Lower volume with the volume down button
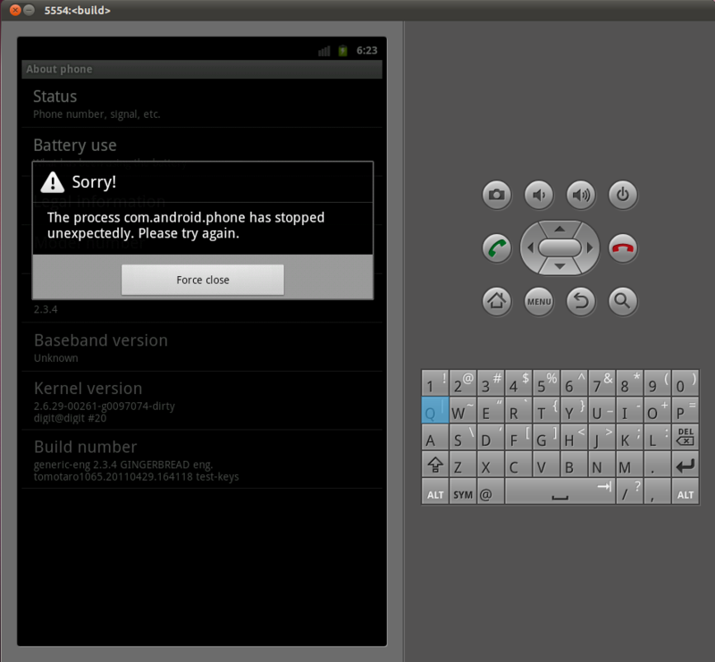Image resolution: width=715 pixels, height=662 pixels. pos(539,195)
